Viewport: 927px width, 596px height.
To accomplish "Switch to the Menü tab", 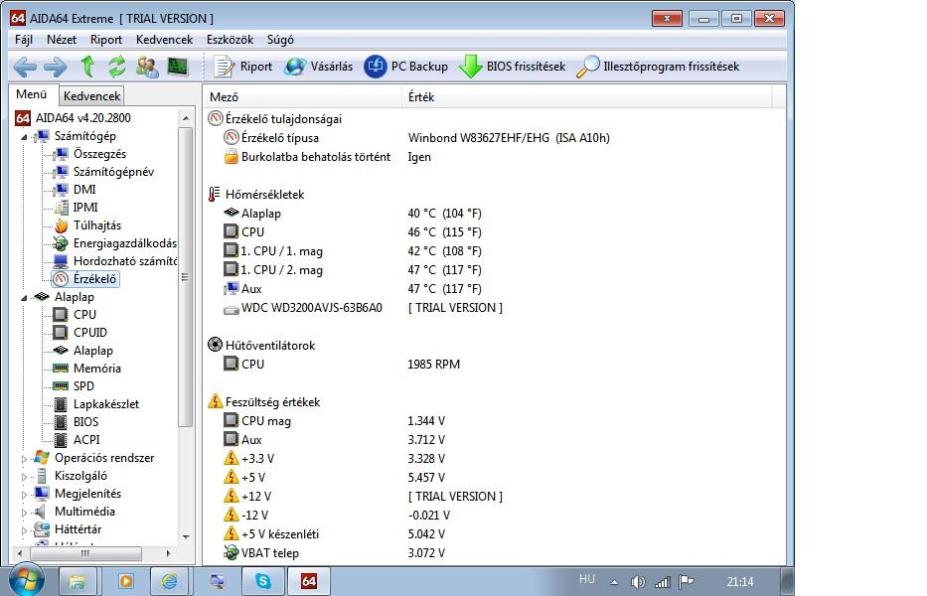I will point(32,94).
